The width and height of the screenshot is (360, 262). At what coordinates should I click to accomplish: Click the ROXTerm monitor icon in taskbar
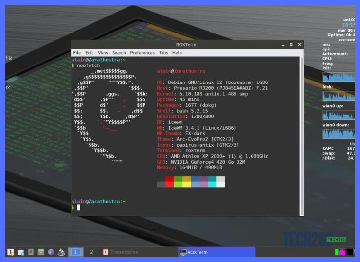[183, 252]
